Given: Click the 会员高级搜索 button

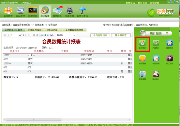Looking at the screenshot, I should coord(100,35).
